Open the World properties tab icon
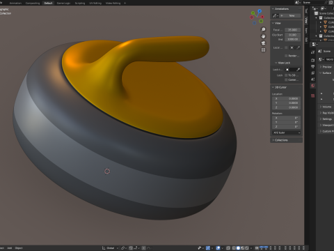The width and height of the screenshot is (334, 251). [313, 86]
